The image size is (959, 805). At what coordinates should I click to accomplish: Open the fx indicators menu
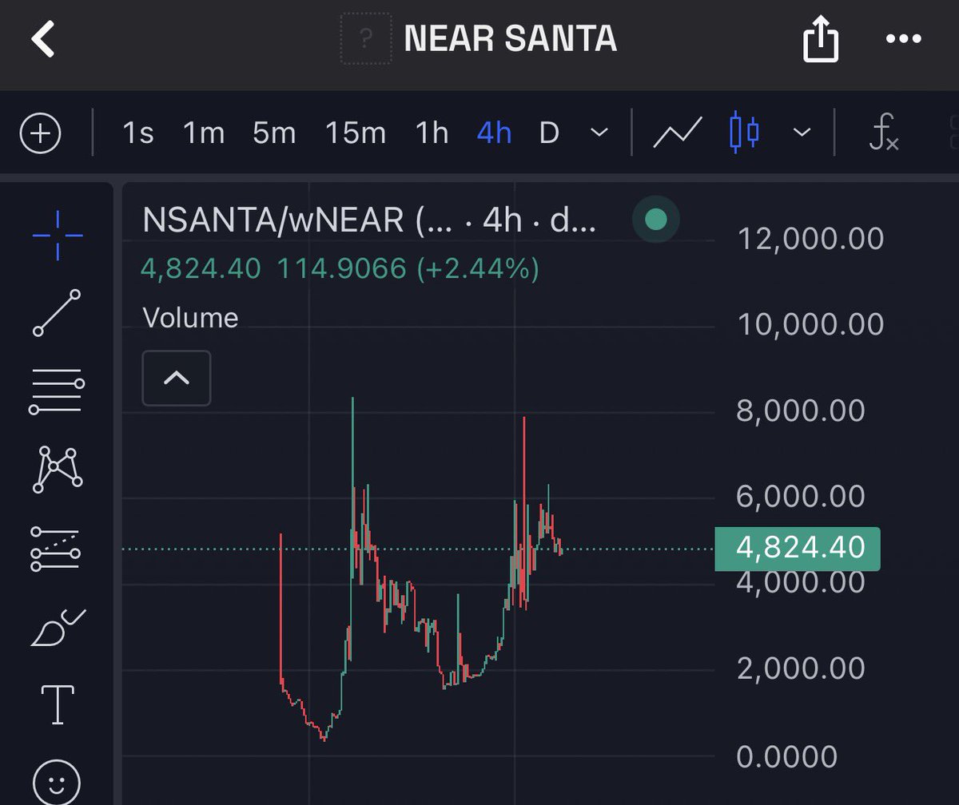coord(884,133)
